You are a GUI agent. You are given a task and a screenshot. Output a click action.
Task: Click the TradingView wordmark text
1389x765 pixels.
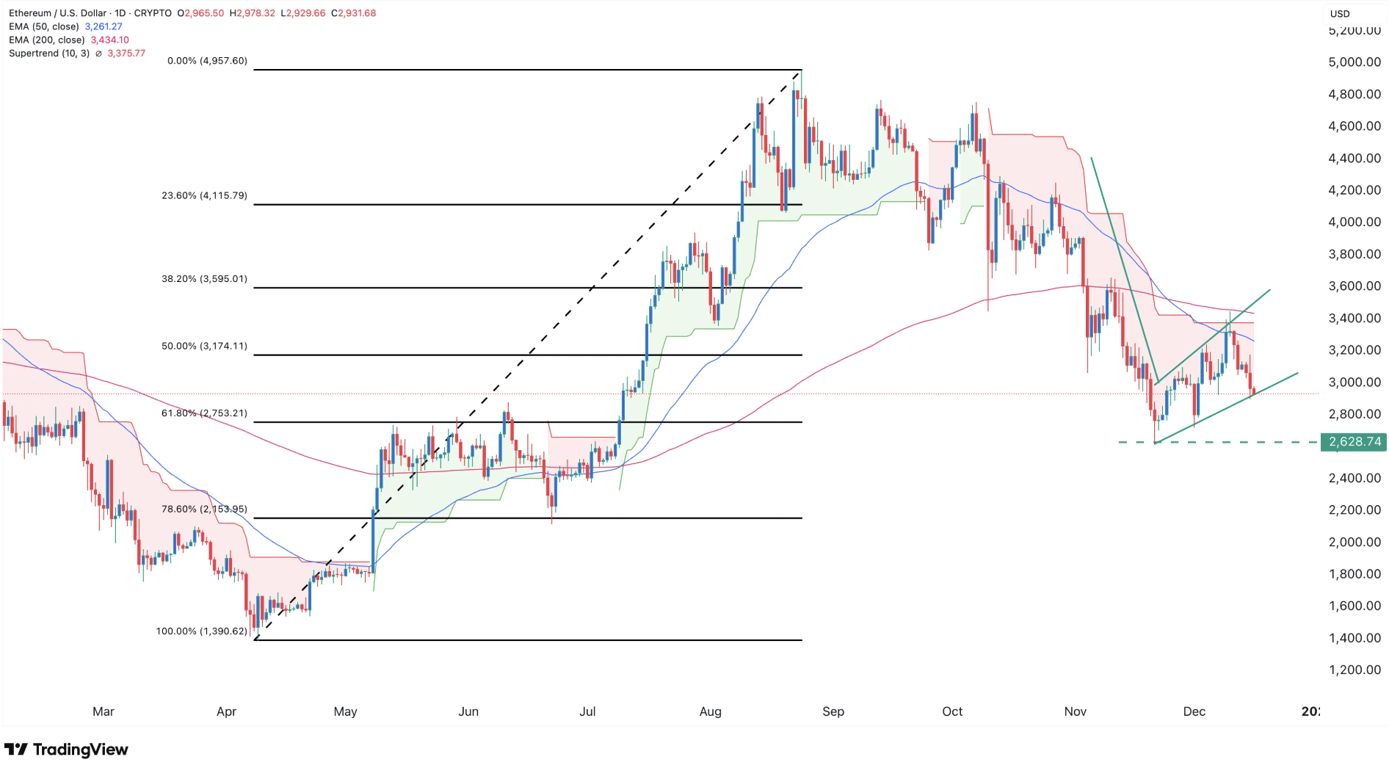81,750
